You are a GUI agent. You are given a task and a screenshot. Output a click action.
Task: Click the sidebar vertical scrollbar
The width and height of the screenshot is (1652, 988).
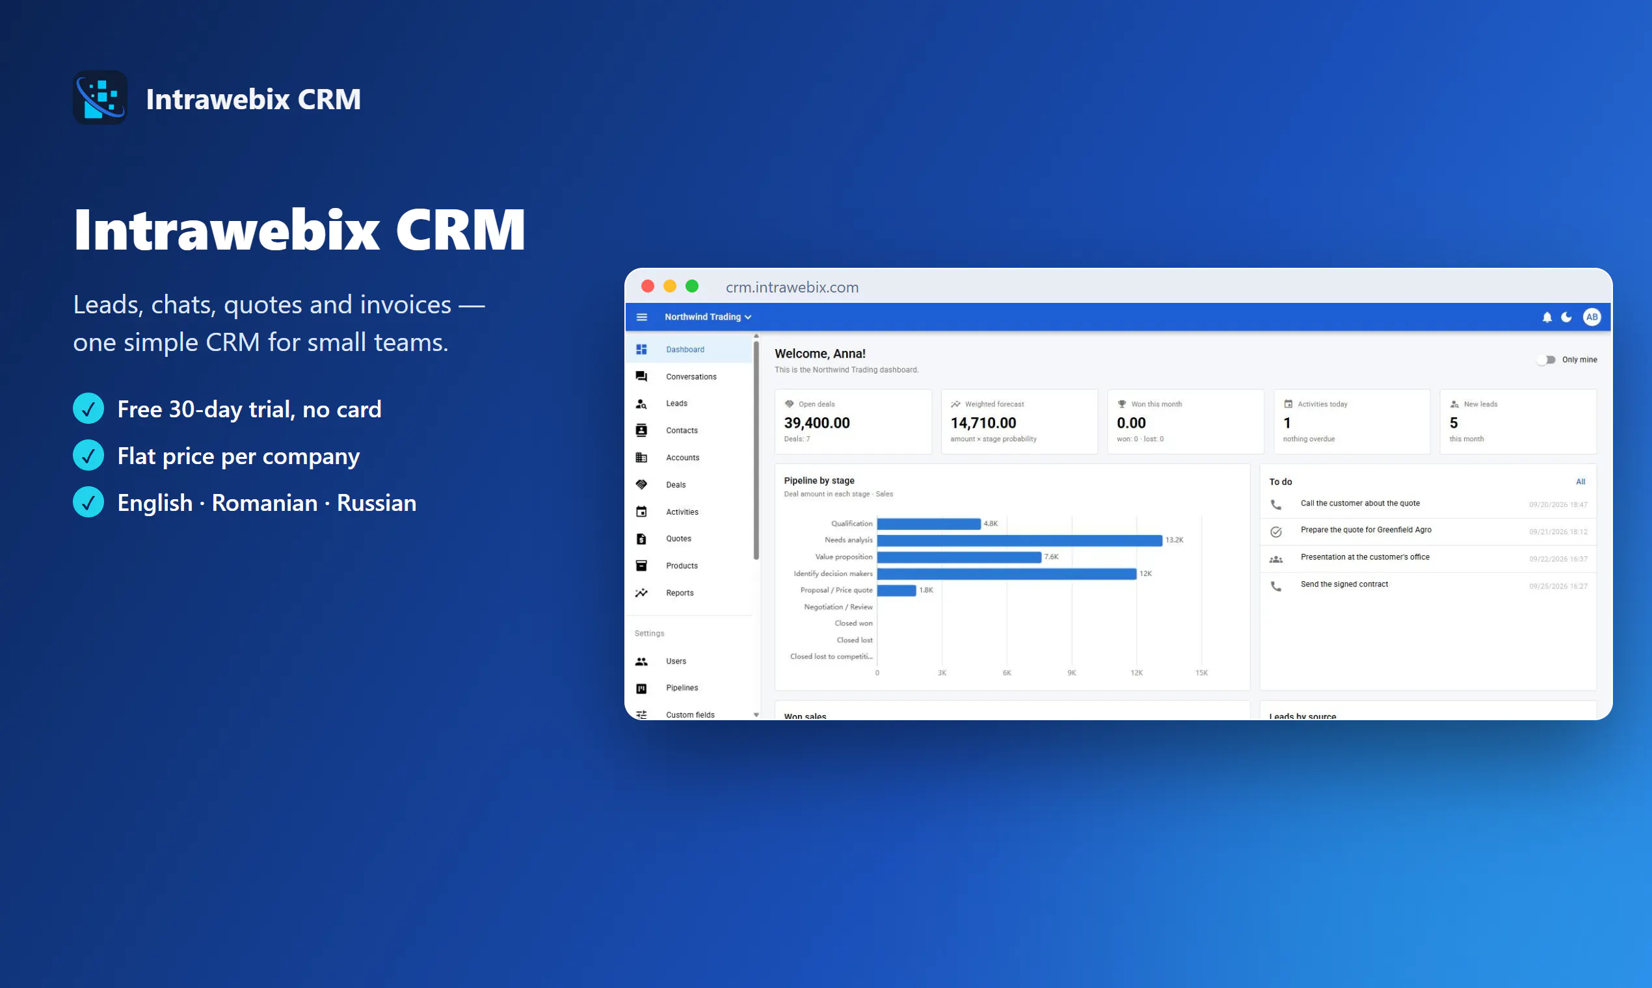point(756,450)
